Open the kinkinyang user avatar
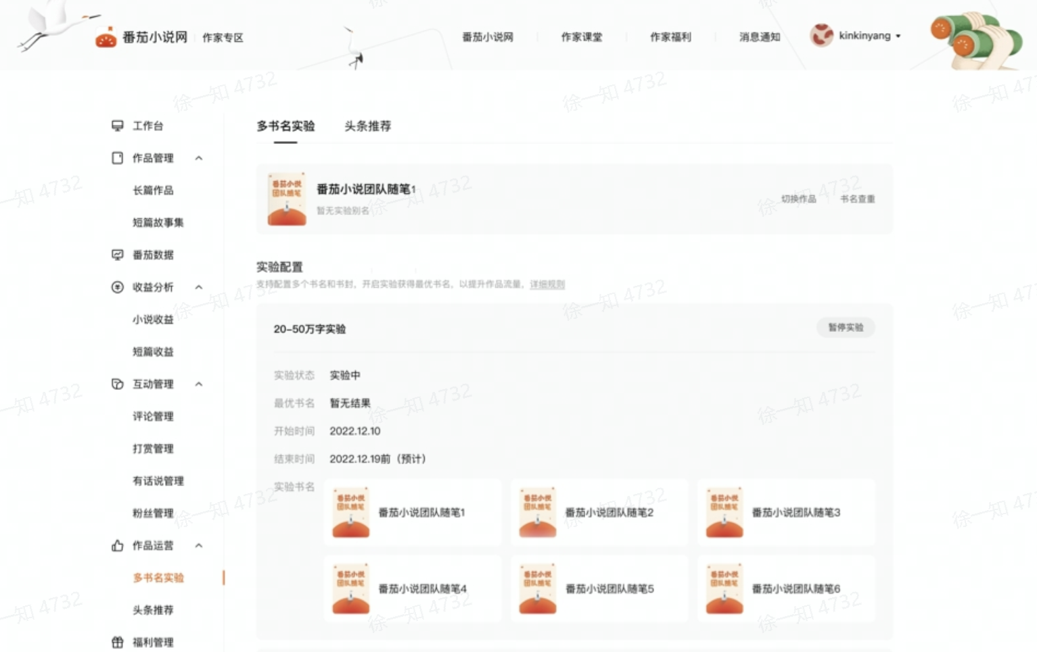Image resolution: width=1037 pixels, height=652 pixels. coord(821,35)
